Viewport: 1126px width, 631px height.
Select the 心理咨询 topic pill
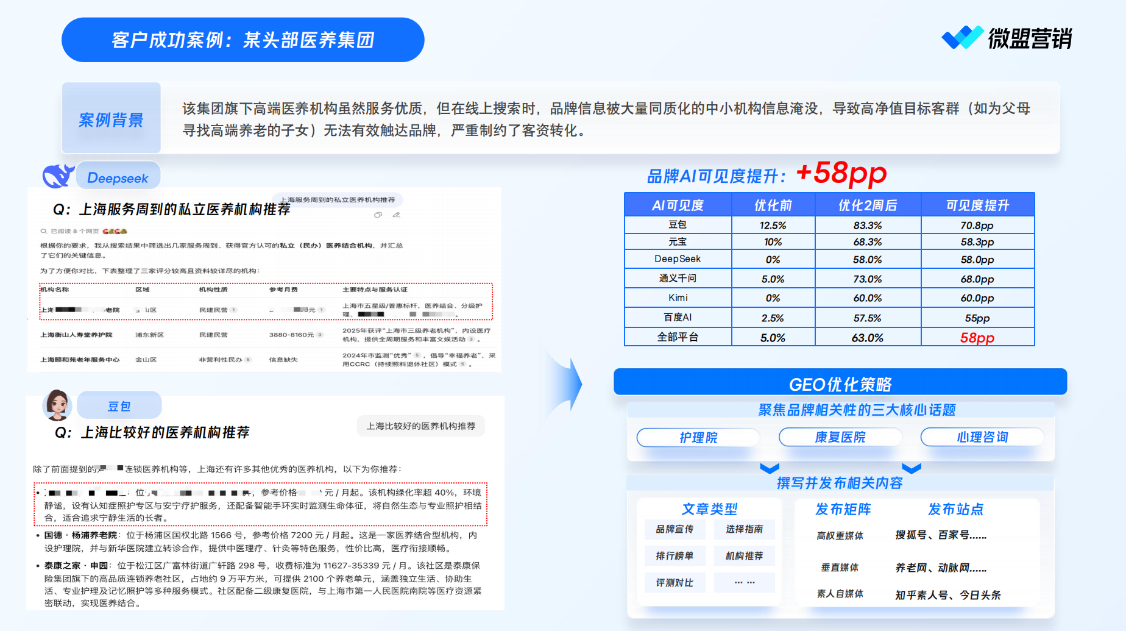pos(982,437)
